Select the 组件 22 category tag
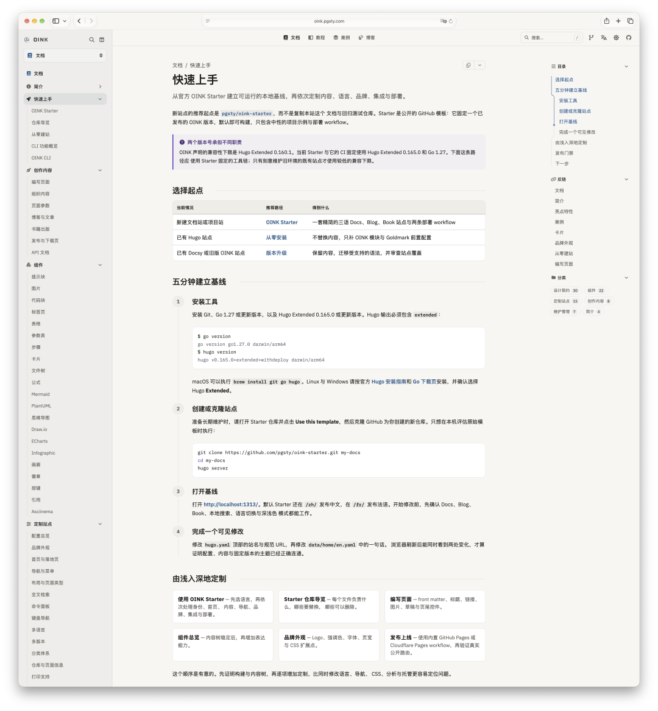Viewport: 658px width, 711px height. 595,290
